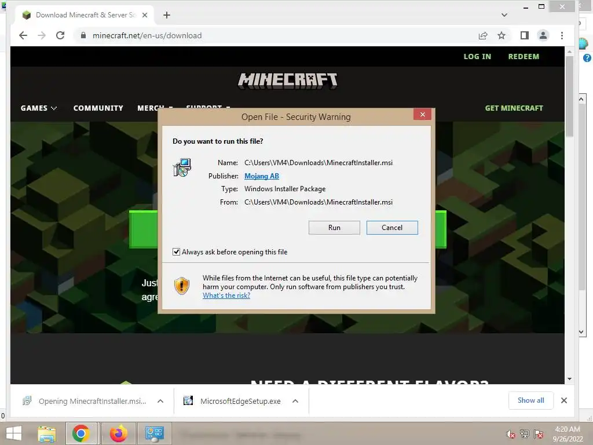Reload the Minecraft download page
The width and height of the screenshot is (593, 445).
click(60, 35)
